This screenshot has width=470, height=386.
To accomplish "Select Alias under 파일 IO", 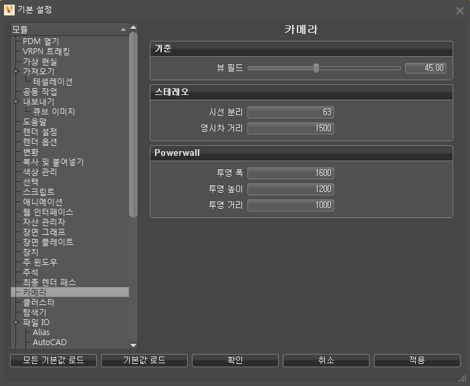I will click(x=41, y=332).
